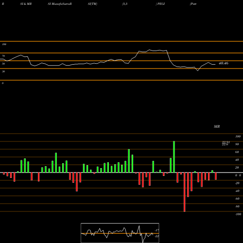Viewport: 243px width, 243px height.
Task: Click the -60 label on MR axis
Action: pyautogui.click(x=237, y=199)
